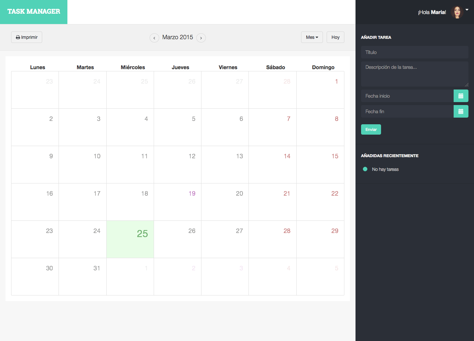Go to the next month arrow
The image size is (474, 341).
[x=201, y=38]
